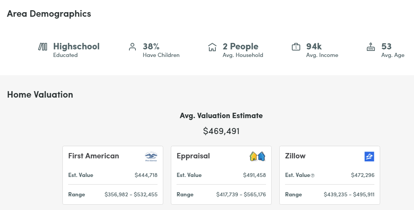Click the Zillow logo icon

[369, 156]
